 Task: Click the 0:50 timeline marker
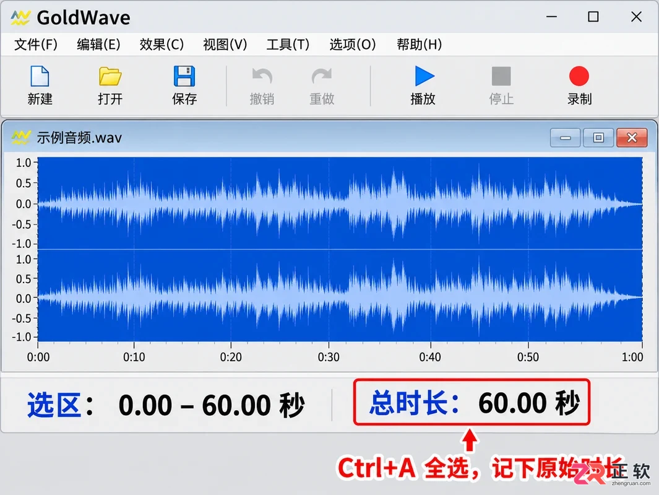(x=528, y=357)
